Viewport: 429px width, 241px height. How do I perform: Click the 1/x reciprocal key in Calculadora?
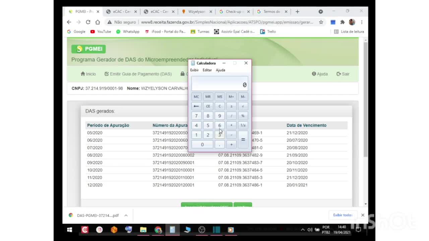243,125
